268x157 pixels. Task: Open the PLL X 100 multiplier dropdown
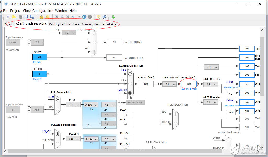[x=91, y=105]
